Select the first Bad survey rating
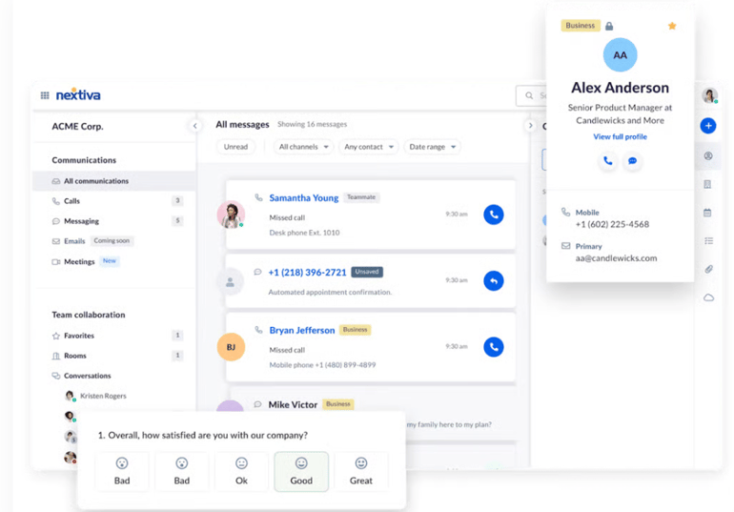 tap(122, 471)
